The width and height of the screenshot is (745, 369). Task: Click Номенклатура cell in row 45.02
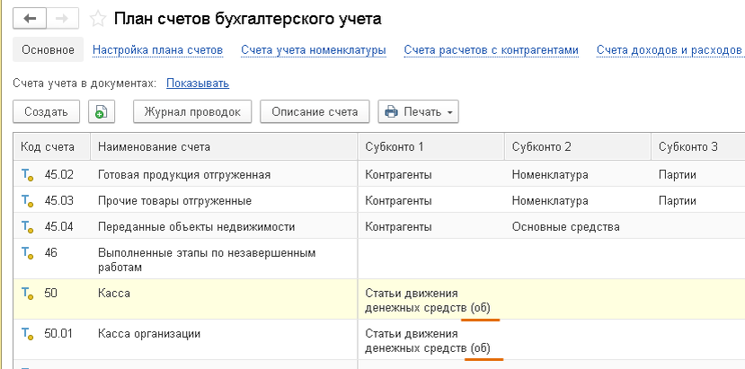click(x=550, y=175)
